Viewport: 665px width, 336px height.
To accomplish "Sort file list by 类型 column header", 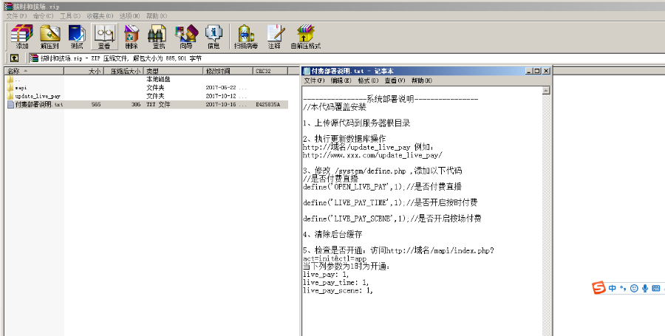I will click(x=173, y=71).
